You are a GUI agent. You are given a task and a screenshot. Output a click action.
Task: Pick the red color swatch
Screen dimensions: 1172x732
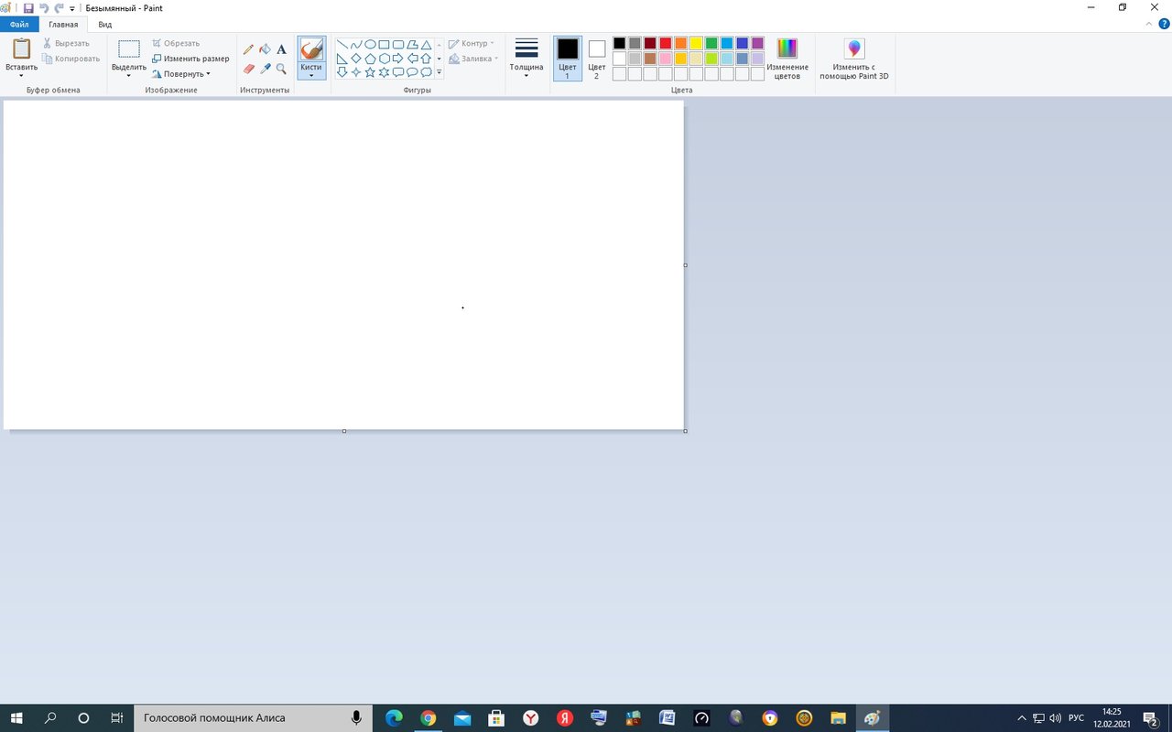pyautogui.click(x=666, y=43)
